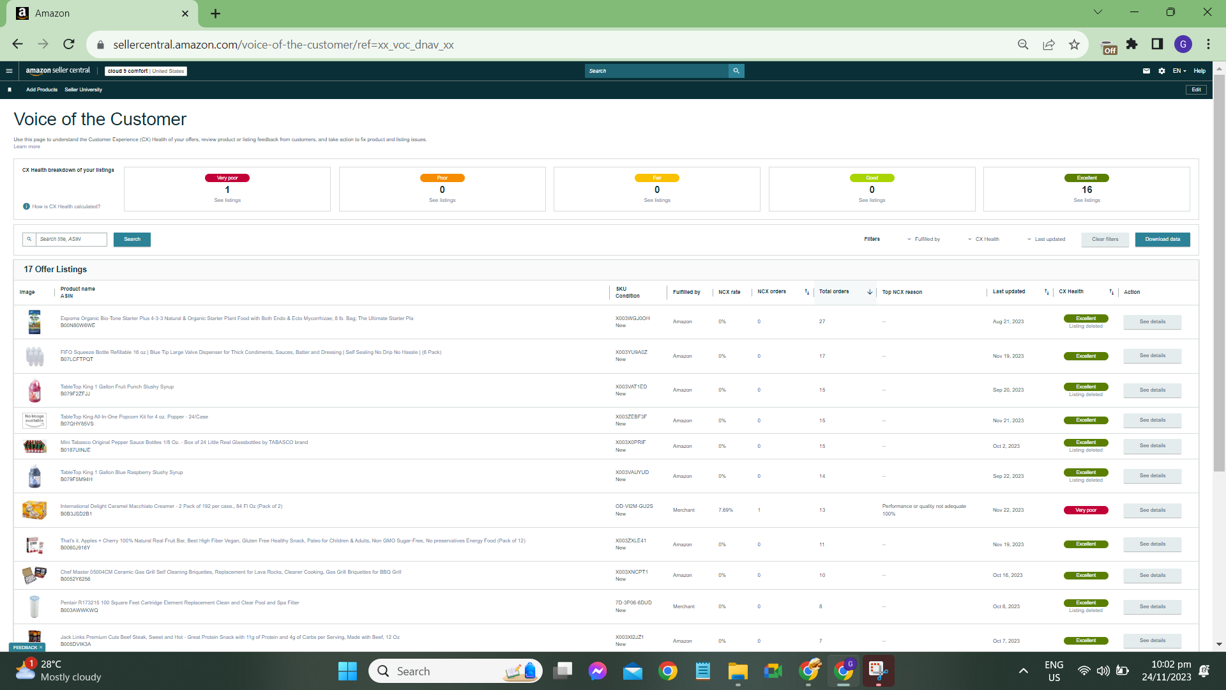Image resolution: width=1226 pixels, height=690 pixels.
Task: Open the cloud 9 comfort account switcher
Action: pyautogui.click(x=146, y=71)
